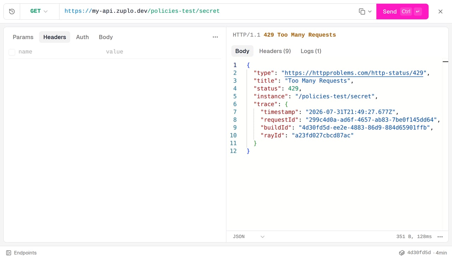Open request options three-dot menu
The image size is (452, 259).
pyautogui.click(x=215, y=37)
